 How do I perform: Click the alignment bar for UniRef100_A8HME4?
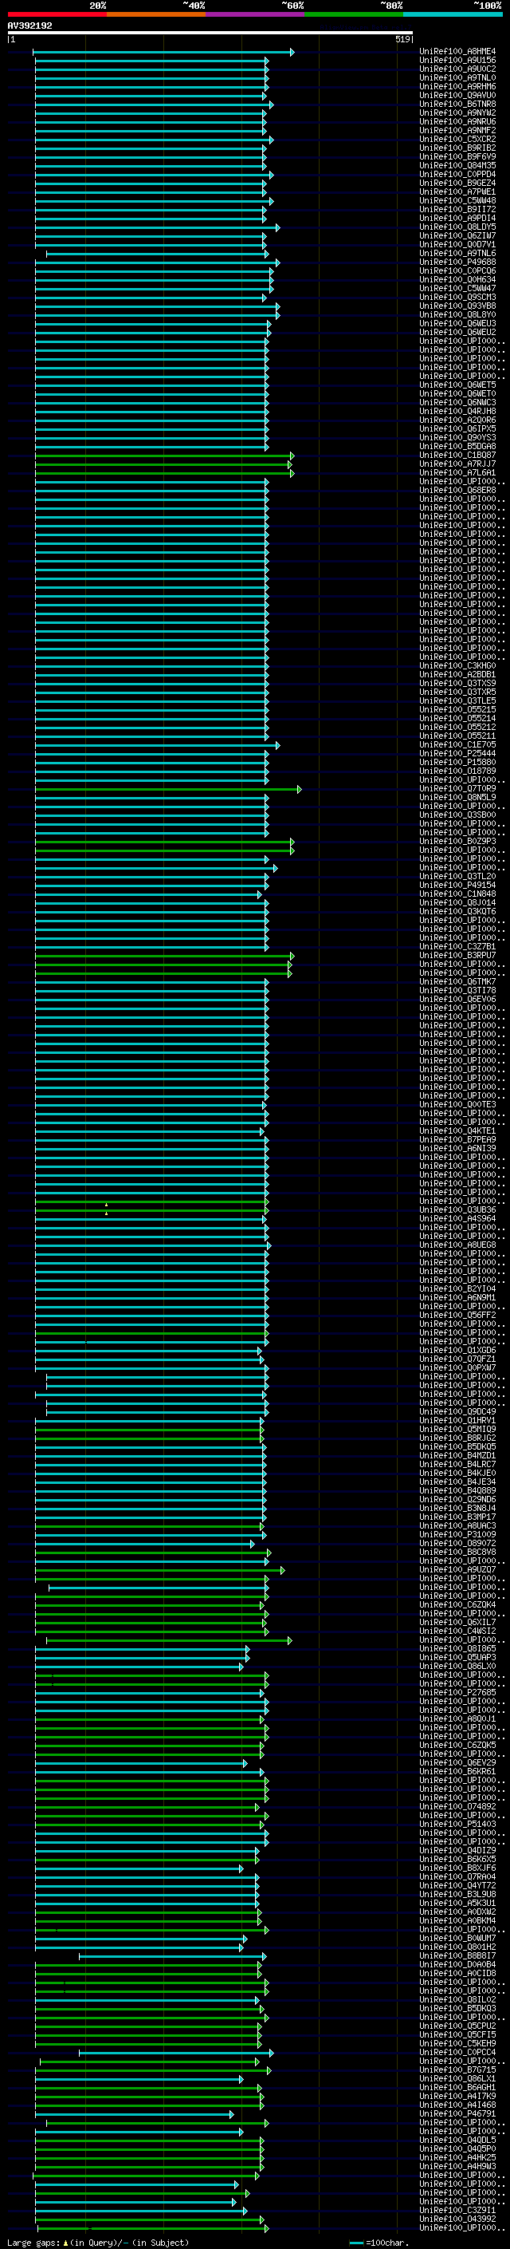click(x=163, y=53)
